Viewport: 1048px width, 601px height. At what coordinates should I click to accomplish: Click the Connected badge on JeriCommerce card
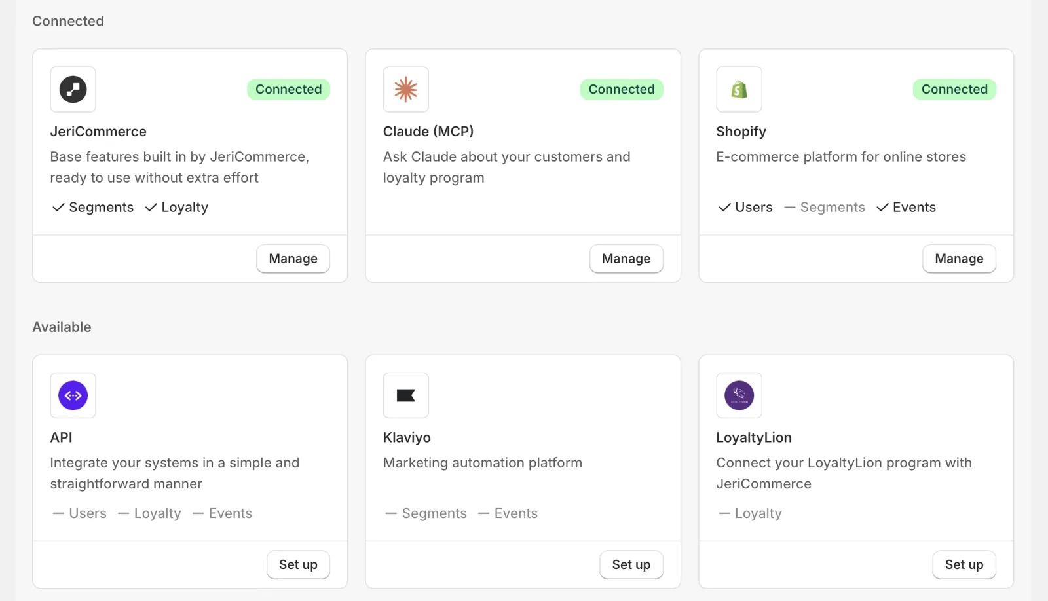[x=288, y=89]
